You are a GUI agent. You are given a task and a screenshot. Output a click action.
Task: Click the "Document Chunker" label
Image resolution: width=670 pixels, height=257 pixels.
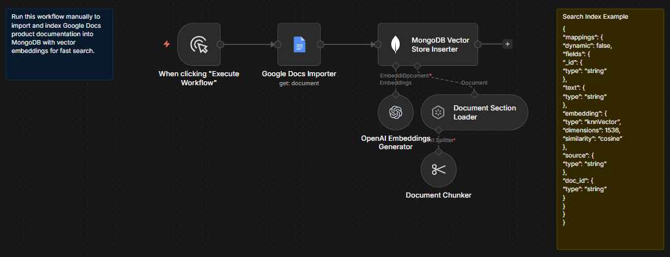(438, 196)
